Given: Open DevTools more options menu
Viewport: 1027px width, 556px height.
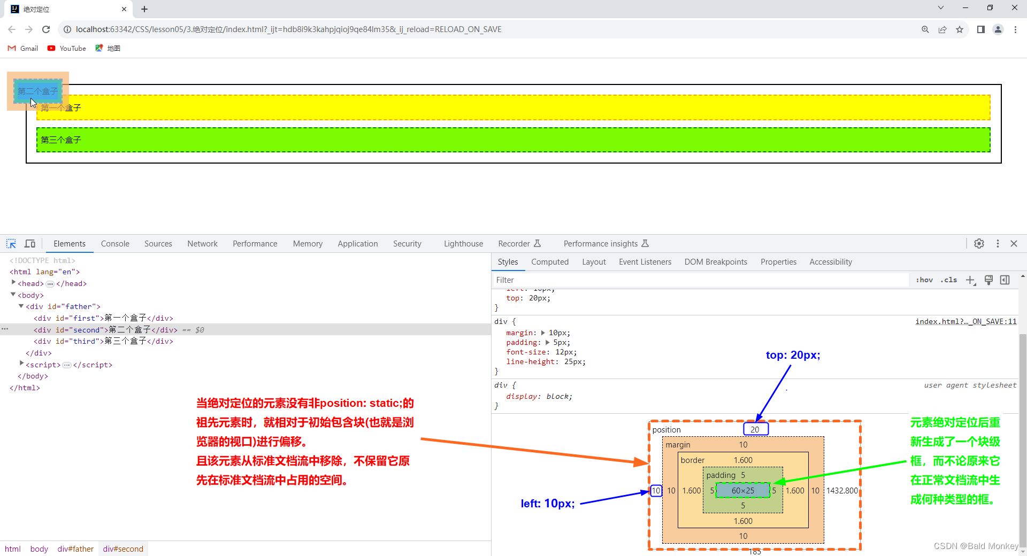Looking at the screenshot, I should (x=998, y=244).
